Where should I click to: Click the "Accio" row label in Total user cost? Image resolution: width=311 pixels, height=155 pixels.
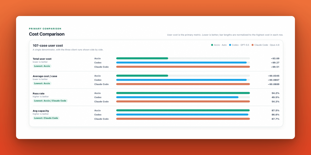click(x=97, y=58)
